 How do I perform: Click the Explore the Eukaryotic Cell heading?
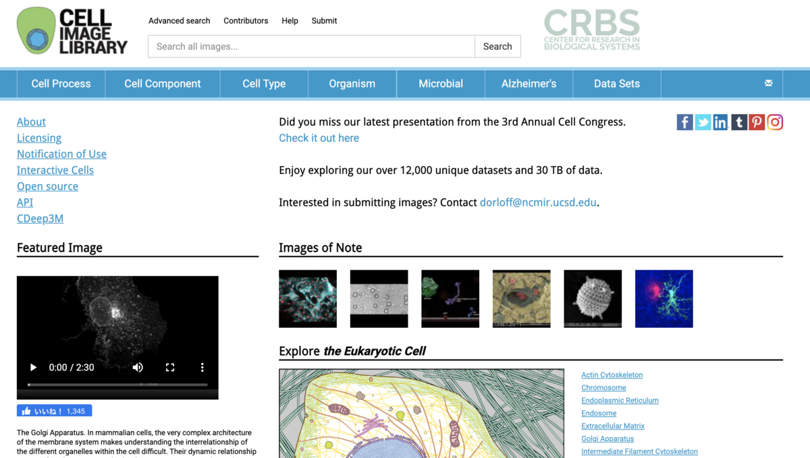352,351
